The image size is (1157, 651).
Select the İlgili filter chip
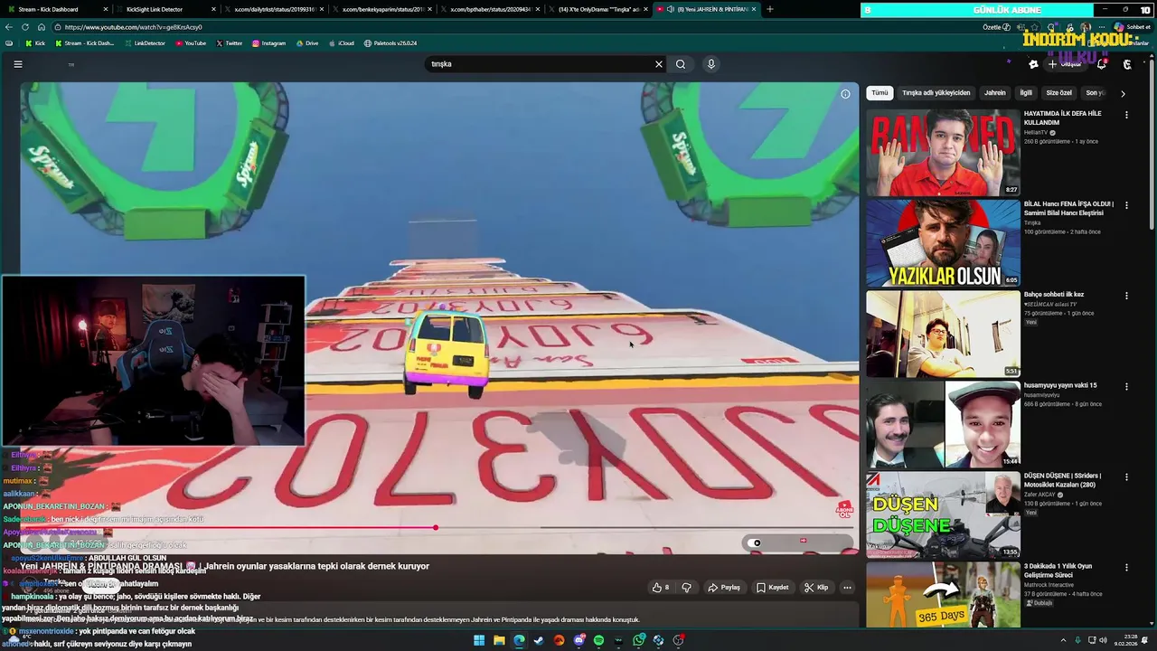(x=1026, y=93)
